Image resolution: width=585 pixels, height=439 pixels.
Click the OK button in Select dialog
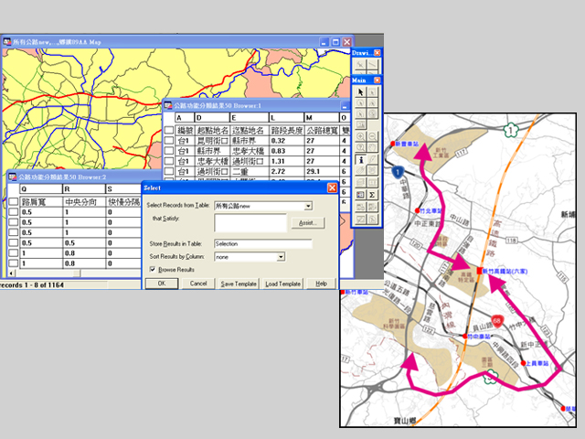point(162,284)
